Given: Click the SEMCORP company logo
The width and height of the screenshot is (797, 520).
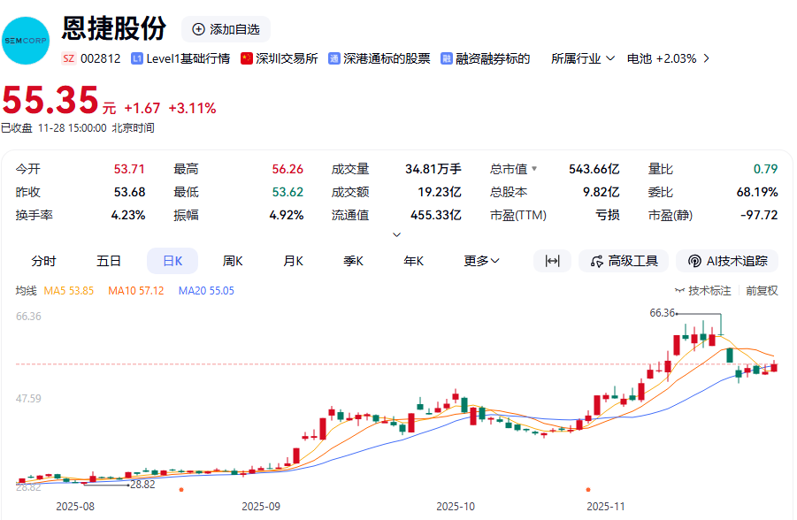Looking at the screenshot, I should coord(26,40).
